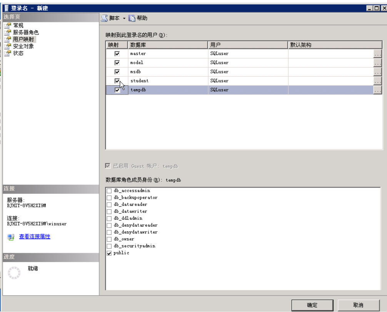This screenshot has width=387, height=312.
Task: Click the connection properties computer icon
Action: click(x=11, y=237)
